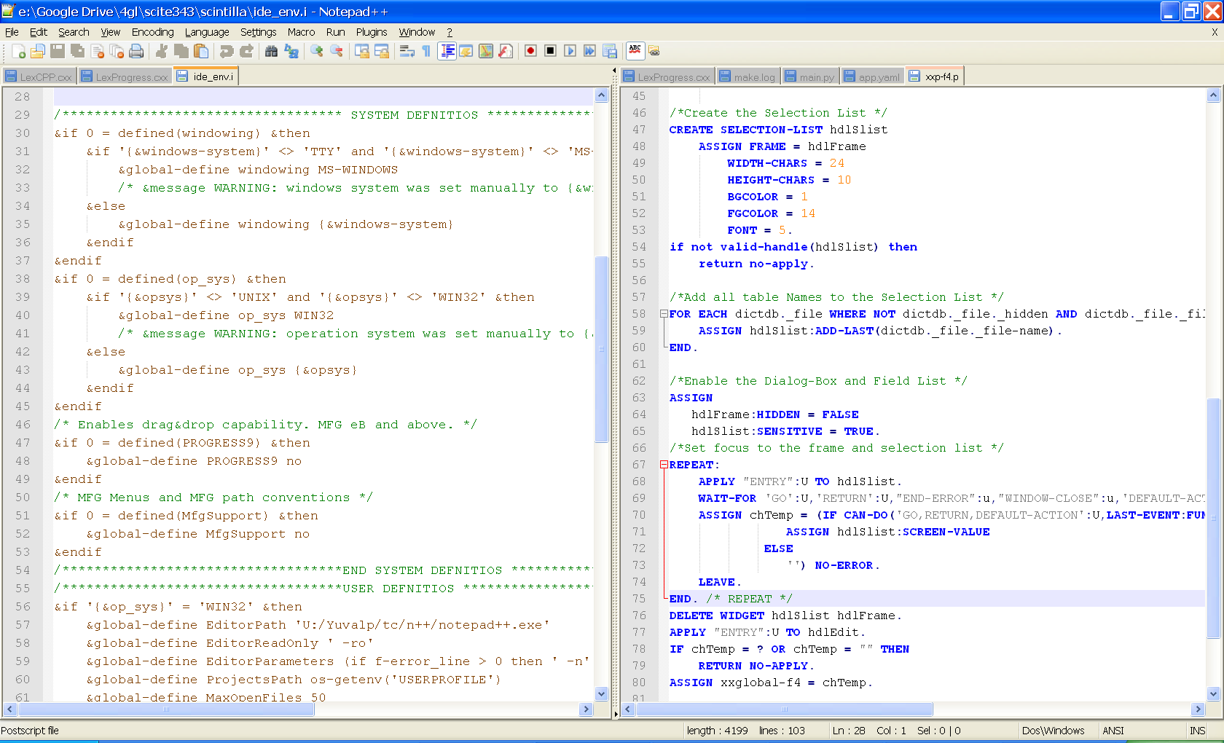
Task: Open the Macro menu
Action: tap(301, 32)
